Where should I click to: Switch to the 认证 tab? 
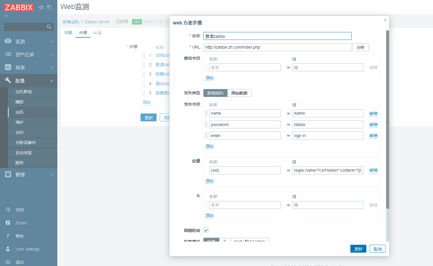click(98, 33)
